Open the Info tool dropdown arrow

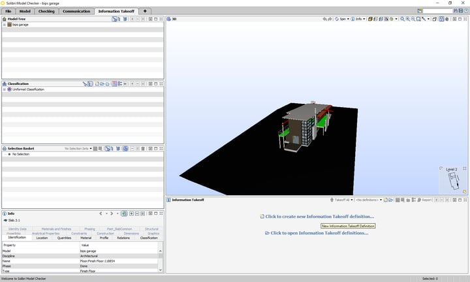364,19
